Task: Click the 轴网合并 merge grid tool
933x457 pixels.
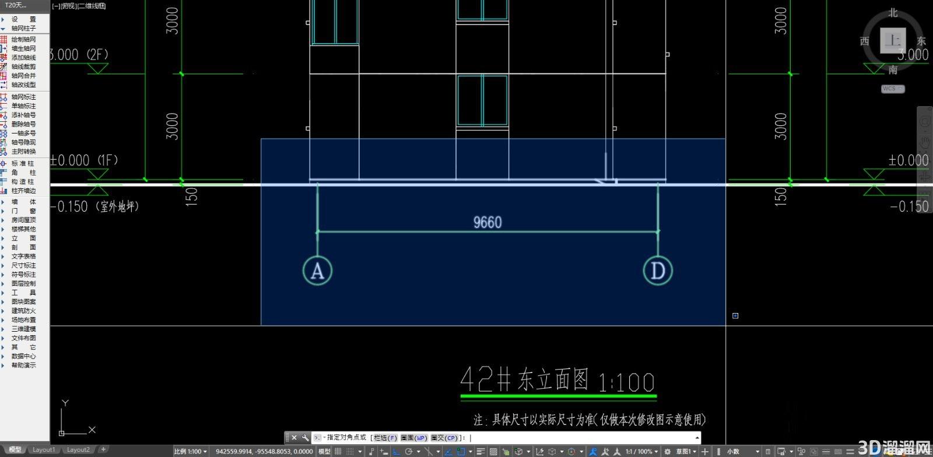Action: click(x=23, y=76)
